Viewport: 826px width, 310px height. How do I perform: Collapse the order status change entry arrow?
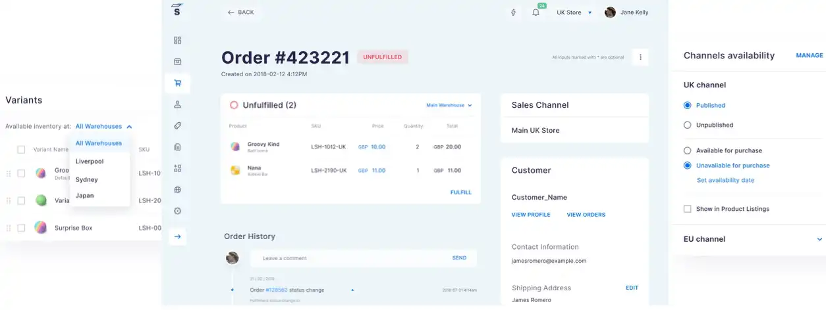click(x=352, y=290)
